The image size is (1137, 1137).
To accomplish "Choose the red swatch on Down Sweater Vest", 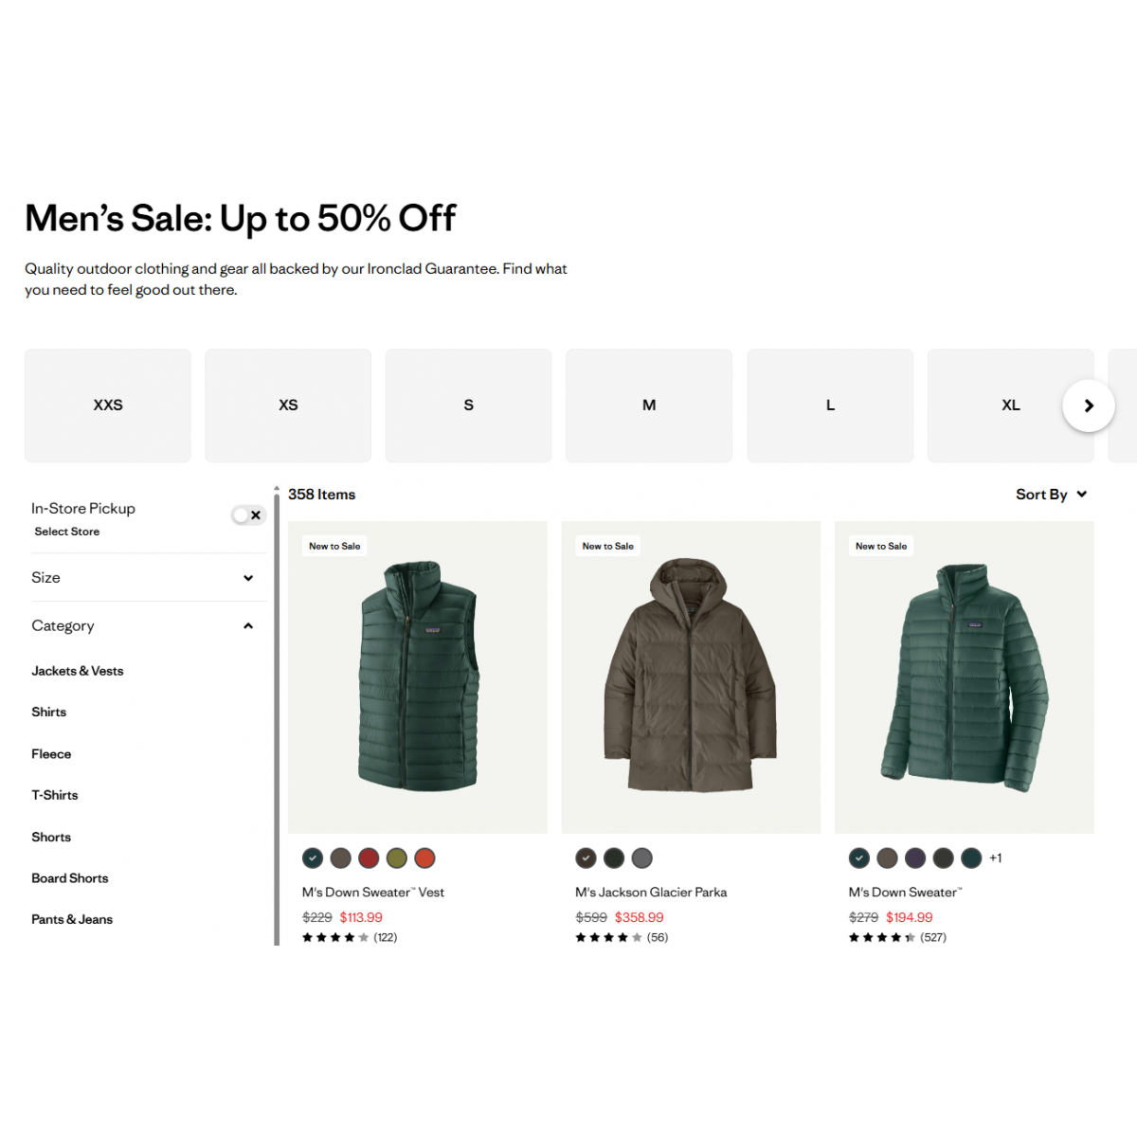I will point(369,858).
